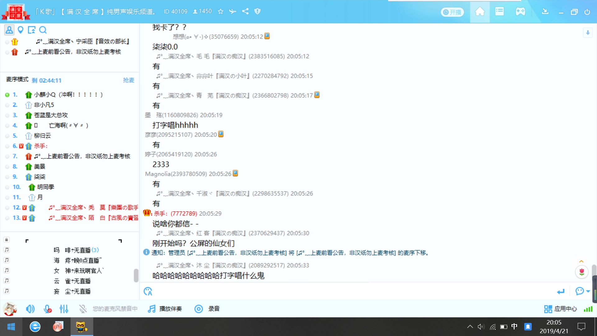Image resolution: width=597 pixels, height=336 pixels.
Task: Select mic queue entry 小麒小Q
Action: pyautogui.click(x=68, y=95)
